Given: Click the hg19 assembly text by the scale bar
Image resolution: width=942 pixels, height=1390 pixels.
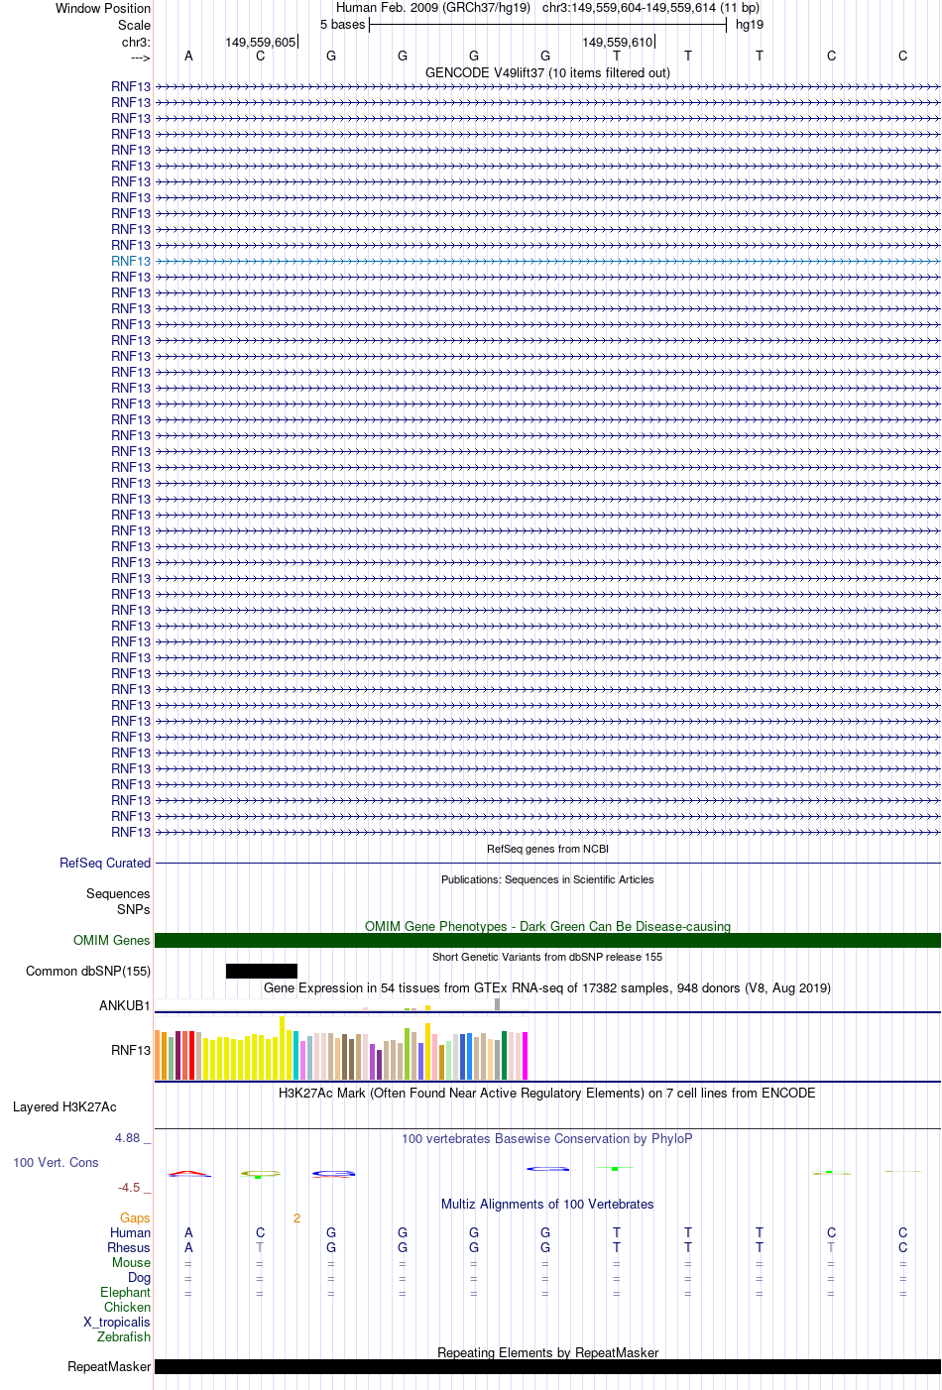Looking at the screenshot, I should (750, 25).
